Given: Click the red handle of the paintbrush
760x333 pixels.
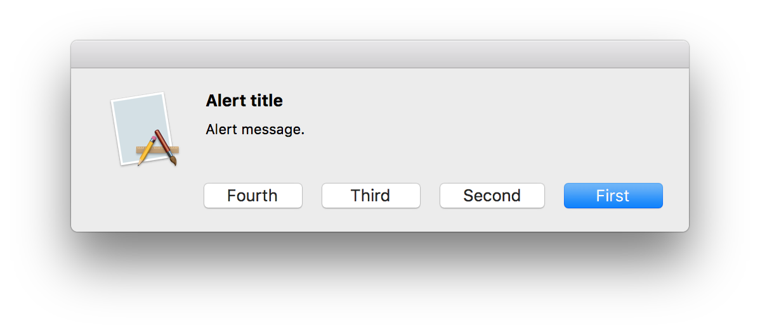Looking at the screenshot, I should tap(161, 137).
